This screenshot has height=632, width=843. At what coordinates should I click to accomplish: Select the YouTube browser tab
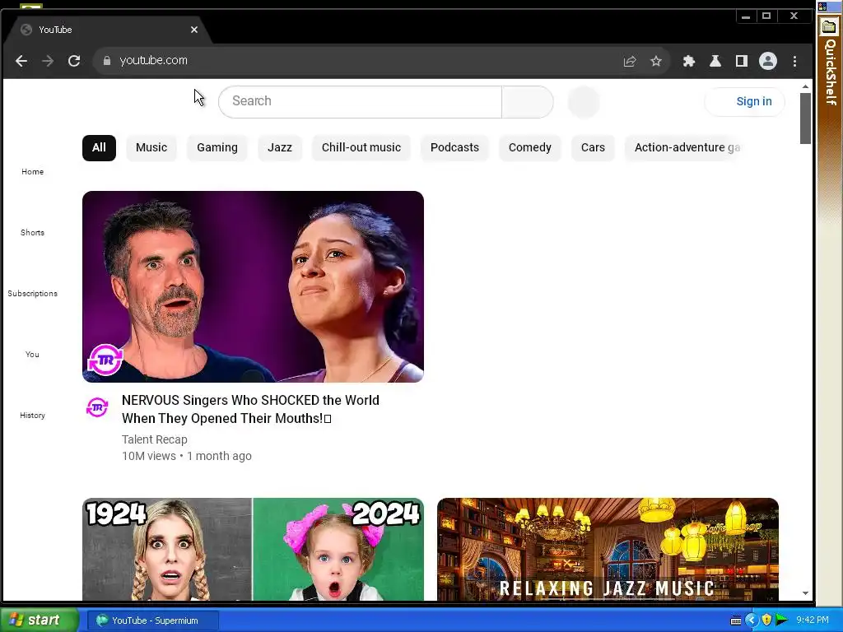pos(107,30)
